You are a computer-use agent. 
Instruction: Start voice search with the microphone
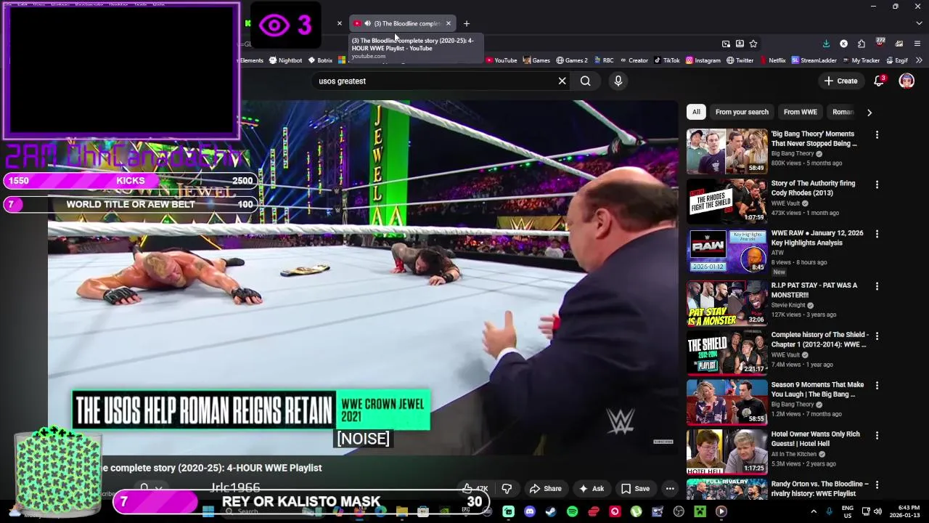pyautogui.click(x=618, y=81)
